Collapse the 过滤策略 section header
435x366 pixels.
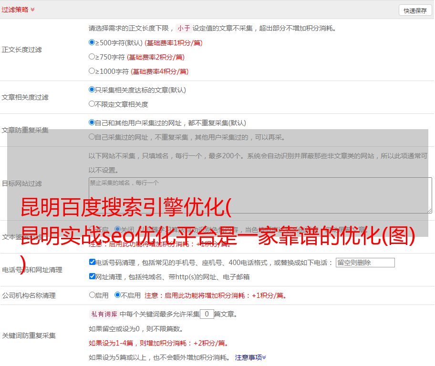18,10
